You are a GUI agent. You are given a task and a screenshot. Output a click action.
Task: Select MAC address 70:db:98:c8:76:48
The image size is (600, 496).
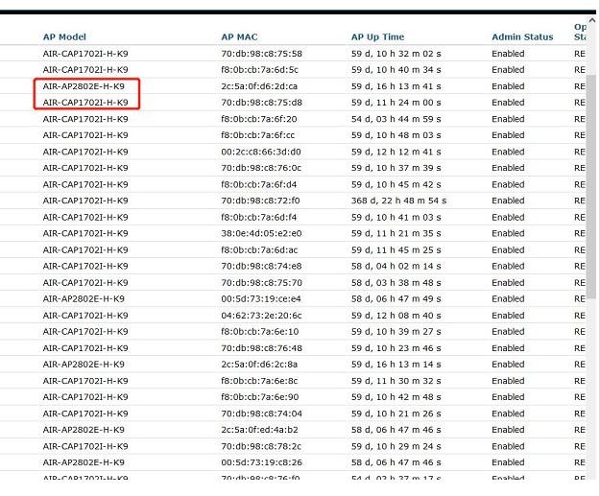coord(262,348)
